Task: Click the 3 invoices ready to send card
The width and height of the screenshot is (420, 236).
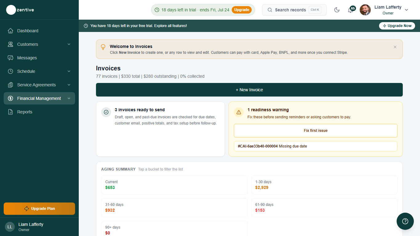Action: pos(160,129)
